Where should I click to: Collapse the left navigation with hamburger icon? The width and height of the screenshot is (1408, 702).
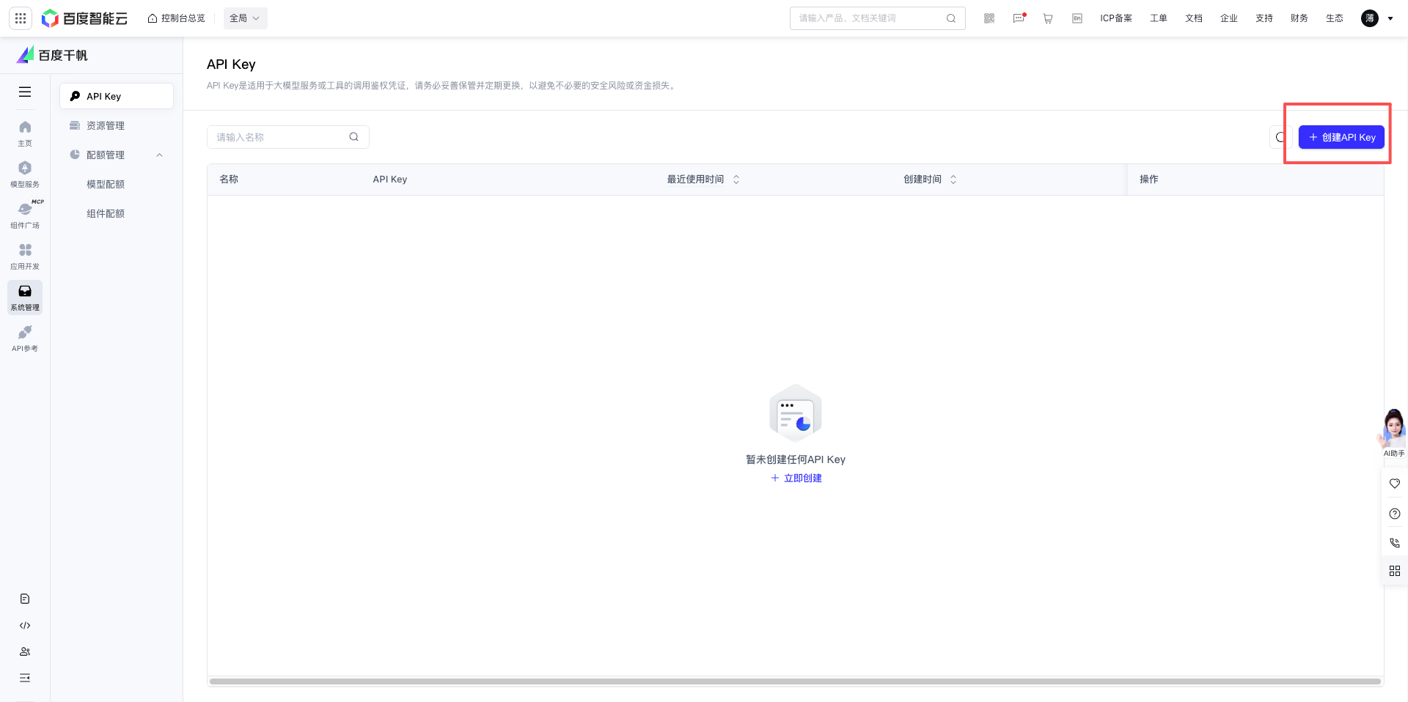[24, 92]
